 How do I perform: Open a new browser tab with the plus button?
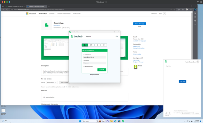pyautogui.click(x=49, y=6)
